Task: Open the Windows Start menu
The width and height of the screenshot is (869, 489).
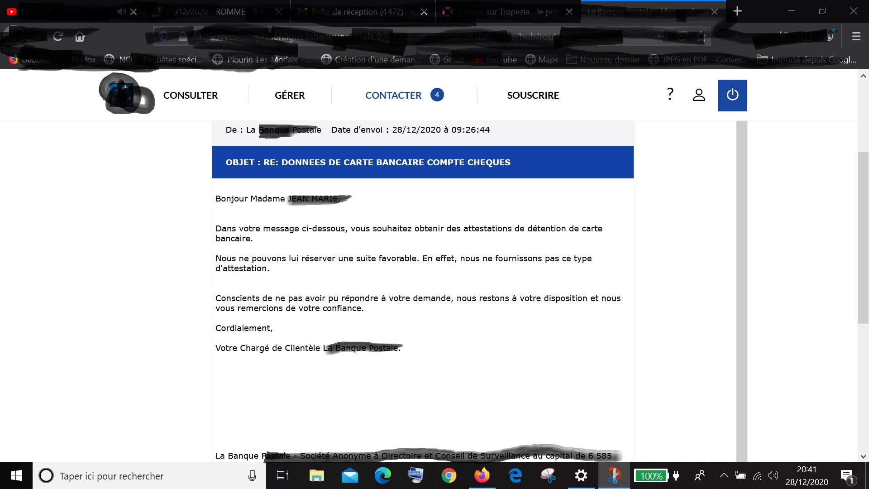Action: [16, 475]
